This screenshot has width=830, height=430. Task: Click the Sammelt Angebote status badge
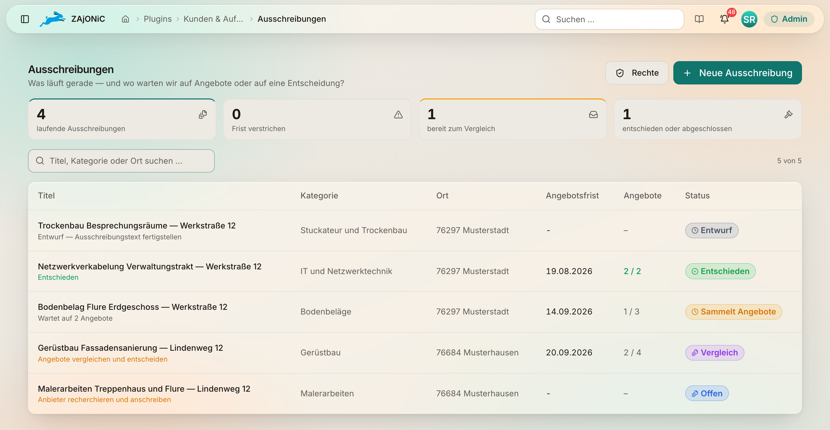click(733, 312)
